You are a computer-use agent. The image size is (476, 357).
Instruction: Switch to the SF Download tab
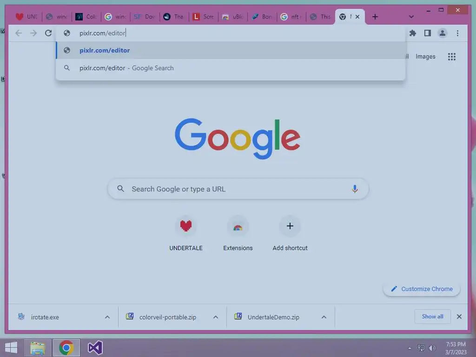coord(145,17)
